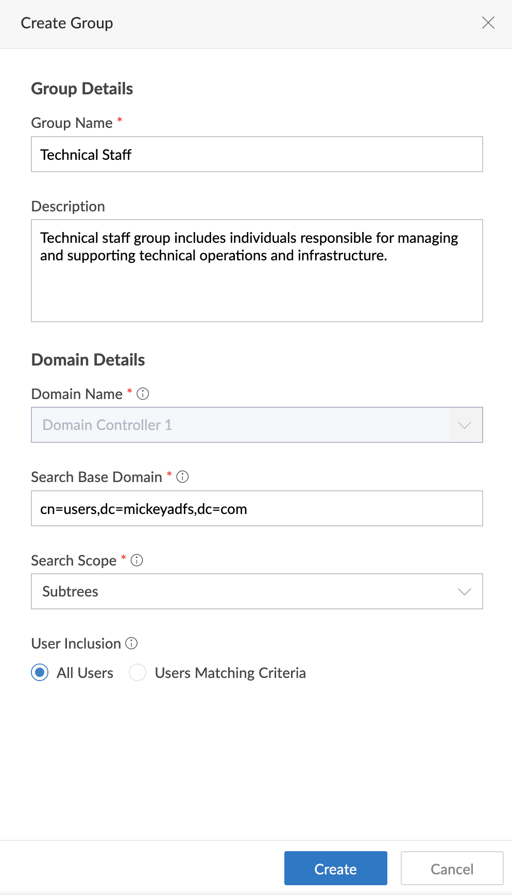Click the Search Scope info icon

pyautogui.click(x=136, y=560)
